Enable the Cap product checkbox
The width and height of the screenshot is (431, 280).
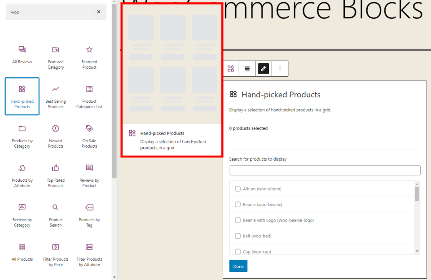coord(237,251)
